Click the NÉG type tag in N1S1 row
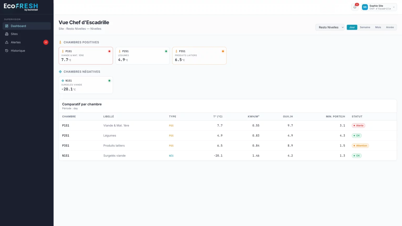 [x=171, y=156]
